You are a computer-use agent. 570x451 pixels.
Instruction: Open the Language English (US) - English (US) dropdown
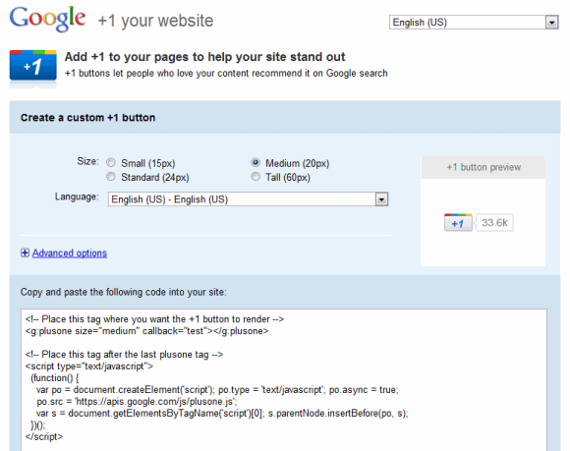[x=248, y=199]
